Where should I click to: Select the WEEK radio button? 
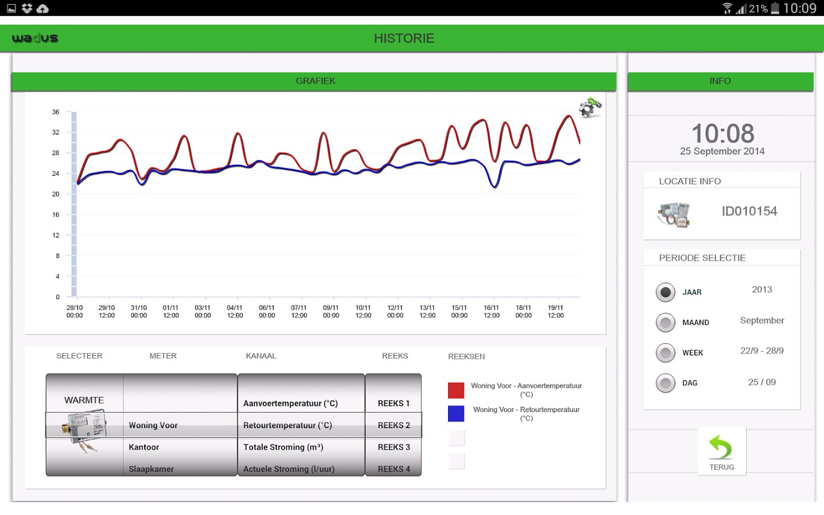(665, 352)
